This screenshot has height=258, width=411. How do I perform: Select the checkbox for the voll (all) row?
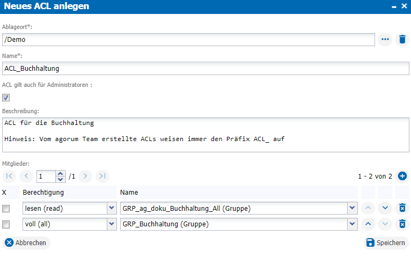click(x=6, y=224)
